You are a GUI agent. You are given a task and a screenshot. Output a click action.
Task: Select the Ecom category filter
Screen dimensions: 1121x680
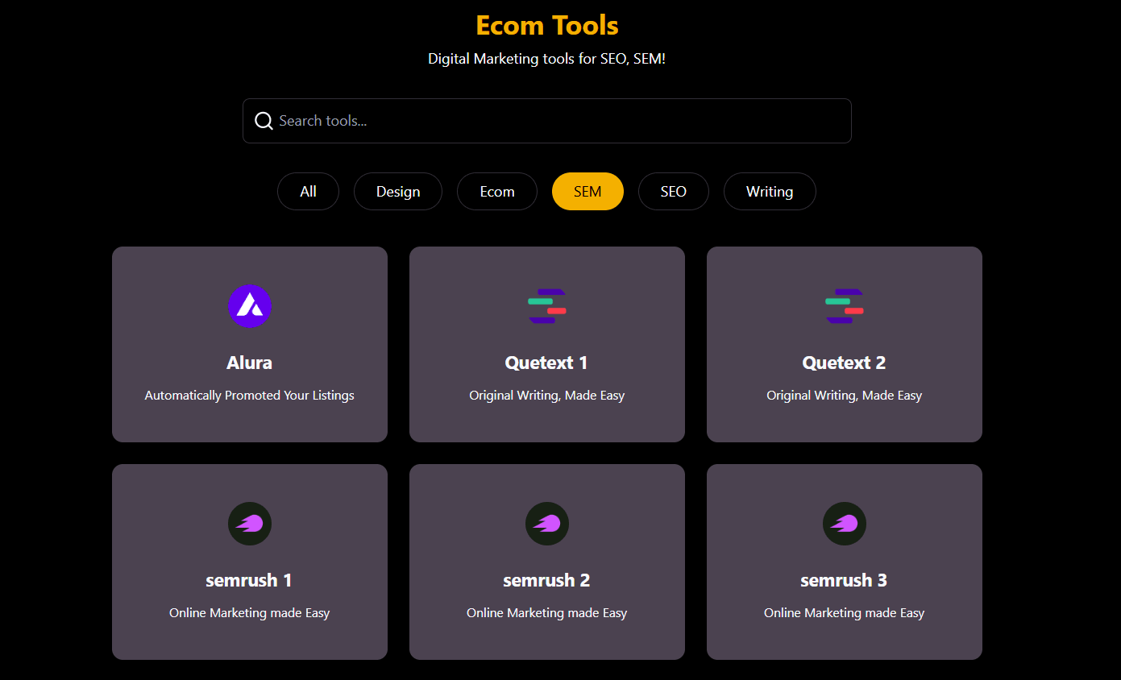(497, 192)
